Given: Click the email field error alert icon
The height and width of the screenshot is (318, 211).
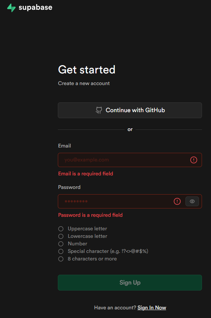Looking at the screenshot, I should (x=194, y=160).
